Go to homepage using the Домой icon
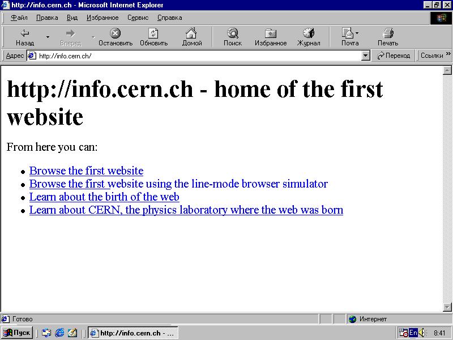 click(192, 35)
